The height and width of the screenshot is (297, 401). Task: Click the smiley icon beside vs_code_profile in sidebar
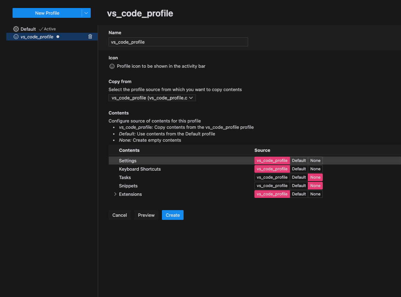[16, 37]
